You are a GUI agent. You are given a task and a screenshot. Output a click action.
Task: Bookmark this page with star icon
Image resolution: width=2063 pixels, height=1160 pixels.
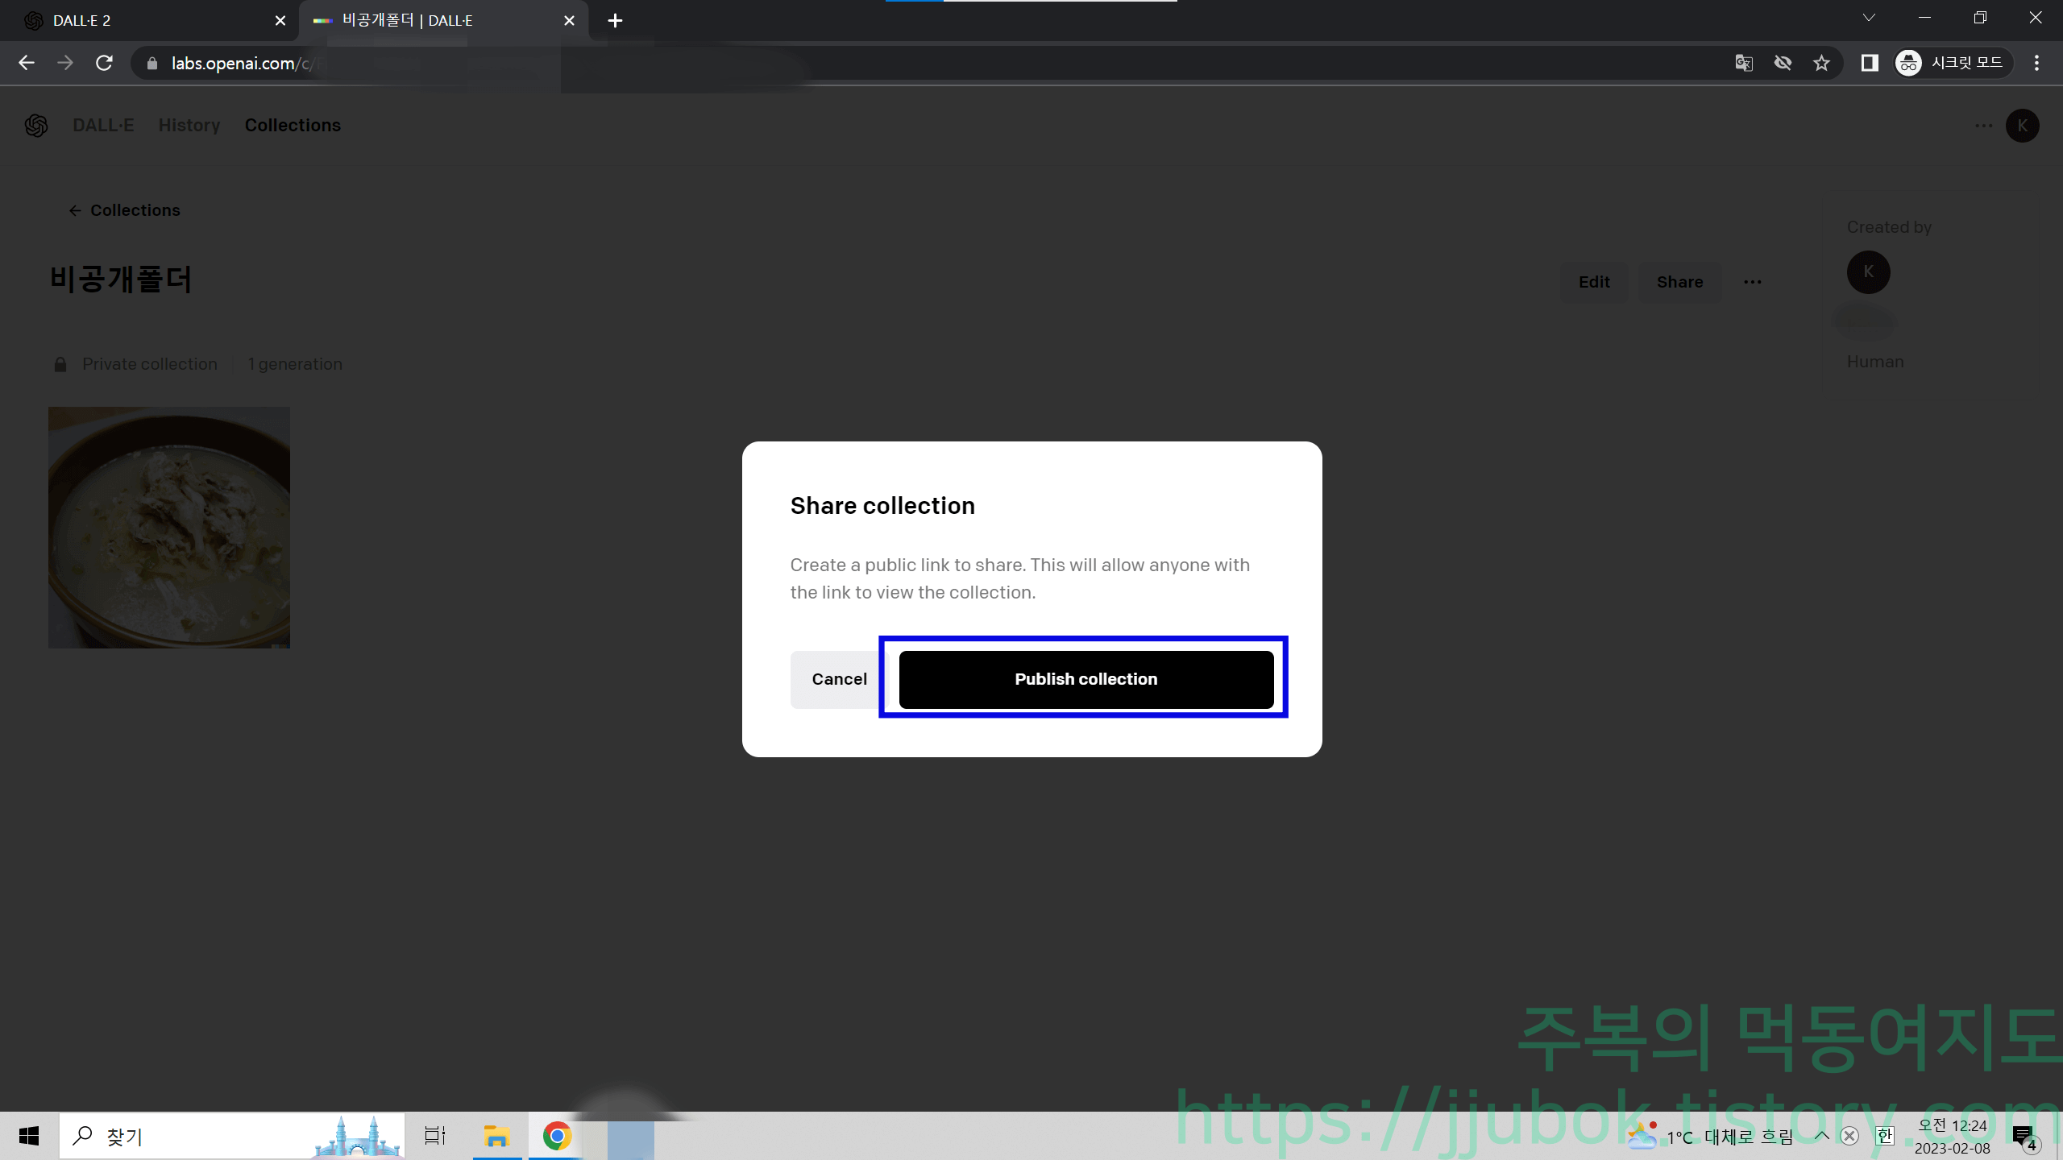click(x=1821, y=63)
